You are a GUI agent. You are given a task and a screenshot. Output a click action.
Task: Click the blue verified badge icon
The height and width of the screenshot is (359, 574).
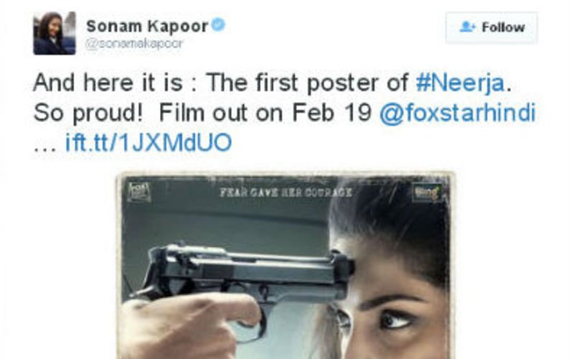pos(218,25)
